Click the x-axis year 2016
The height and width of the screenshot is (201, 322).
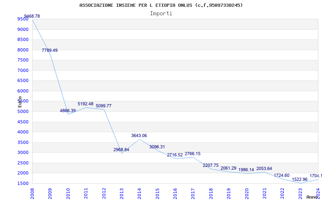click(175, 194)
